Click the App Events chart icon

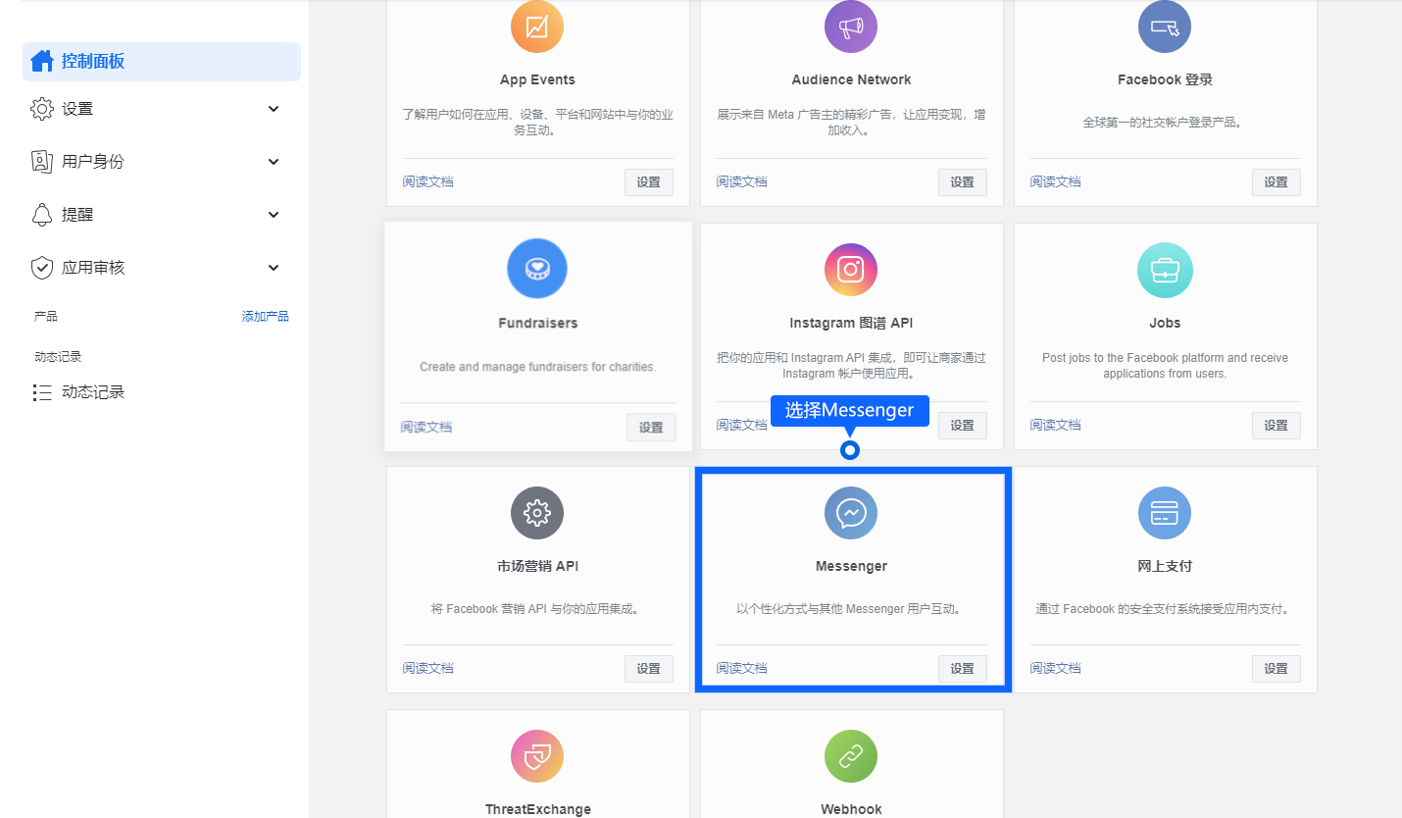537,26
